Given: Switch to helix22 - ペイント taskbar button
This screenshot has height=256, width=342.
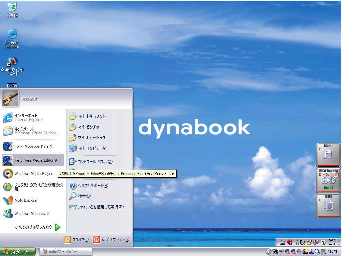Looking at the screenshot, I should [x=66, y=252].
